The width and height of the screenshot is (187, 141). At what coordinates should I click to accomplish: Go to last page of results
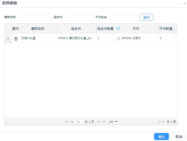tap(105, 122)
